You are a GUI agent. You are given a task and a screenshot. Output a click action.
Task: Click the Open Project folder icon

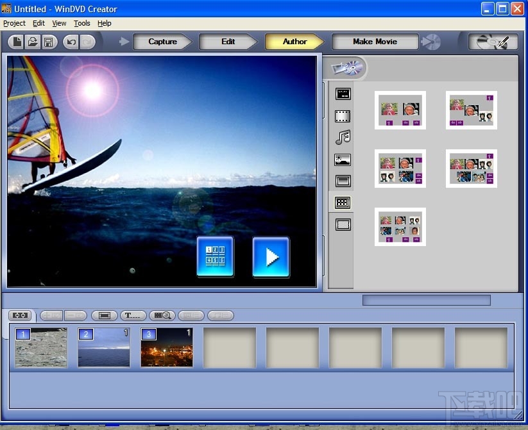32,42
